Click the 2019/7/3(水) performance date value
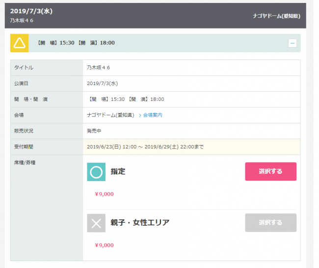Viewport: 319px width, 268px height. coord(103,84)
